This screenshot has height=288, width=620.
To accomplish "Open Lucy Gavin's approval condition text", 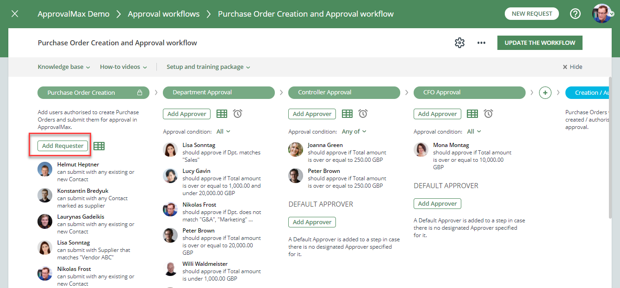I will [x=222, y=186].
